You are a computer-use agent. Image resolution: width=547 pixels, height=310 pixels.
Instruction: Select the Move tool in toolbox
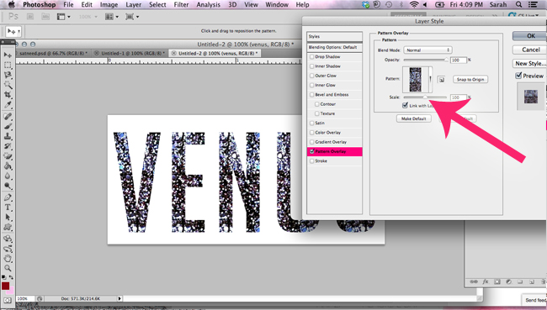click(8, 55)
